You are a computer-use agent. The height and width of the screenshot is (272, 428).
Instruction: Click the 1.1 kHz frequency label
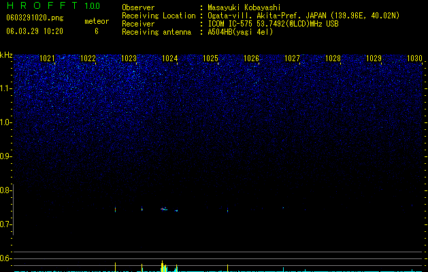tap(5, 88)
